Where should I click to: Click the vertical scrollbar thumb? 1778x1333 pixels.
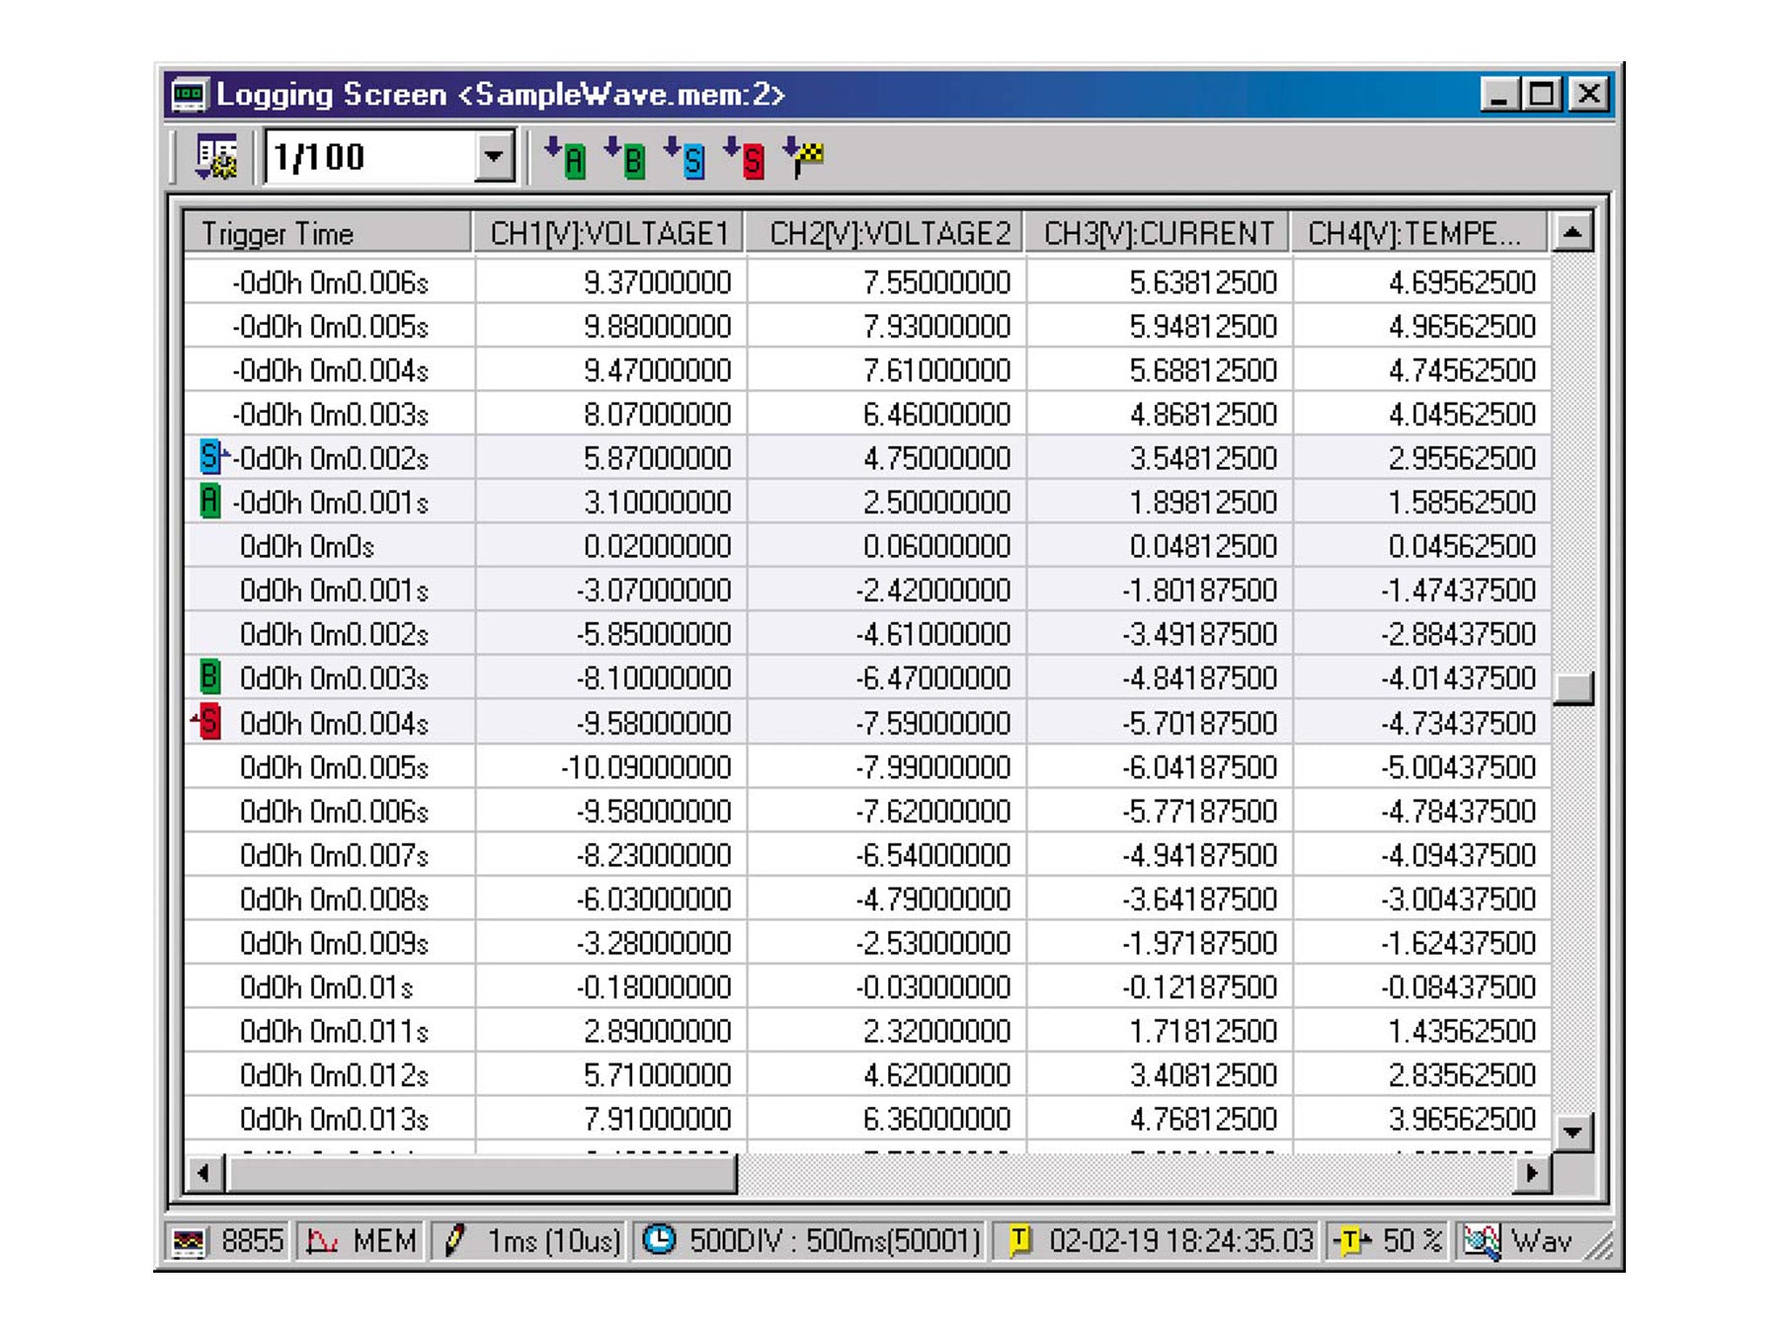(1572, 688)
